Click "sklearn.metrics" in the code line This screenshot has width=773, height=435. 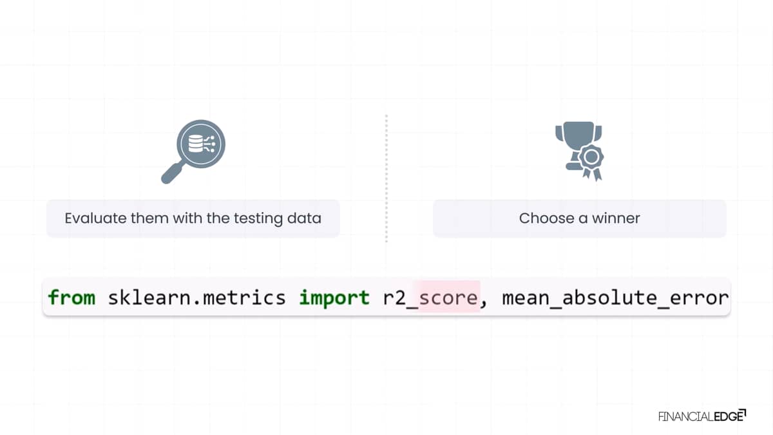click(196, 298)
